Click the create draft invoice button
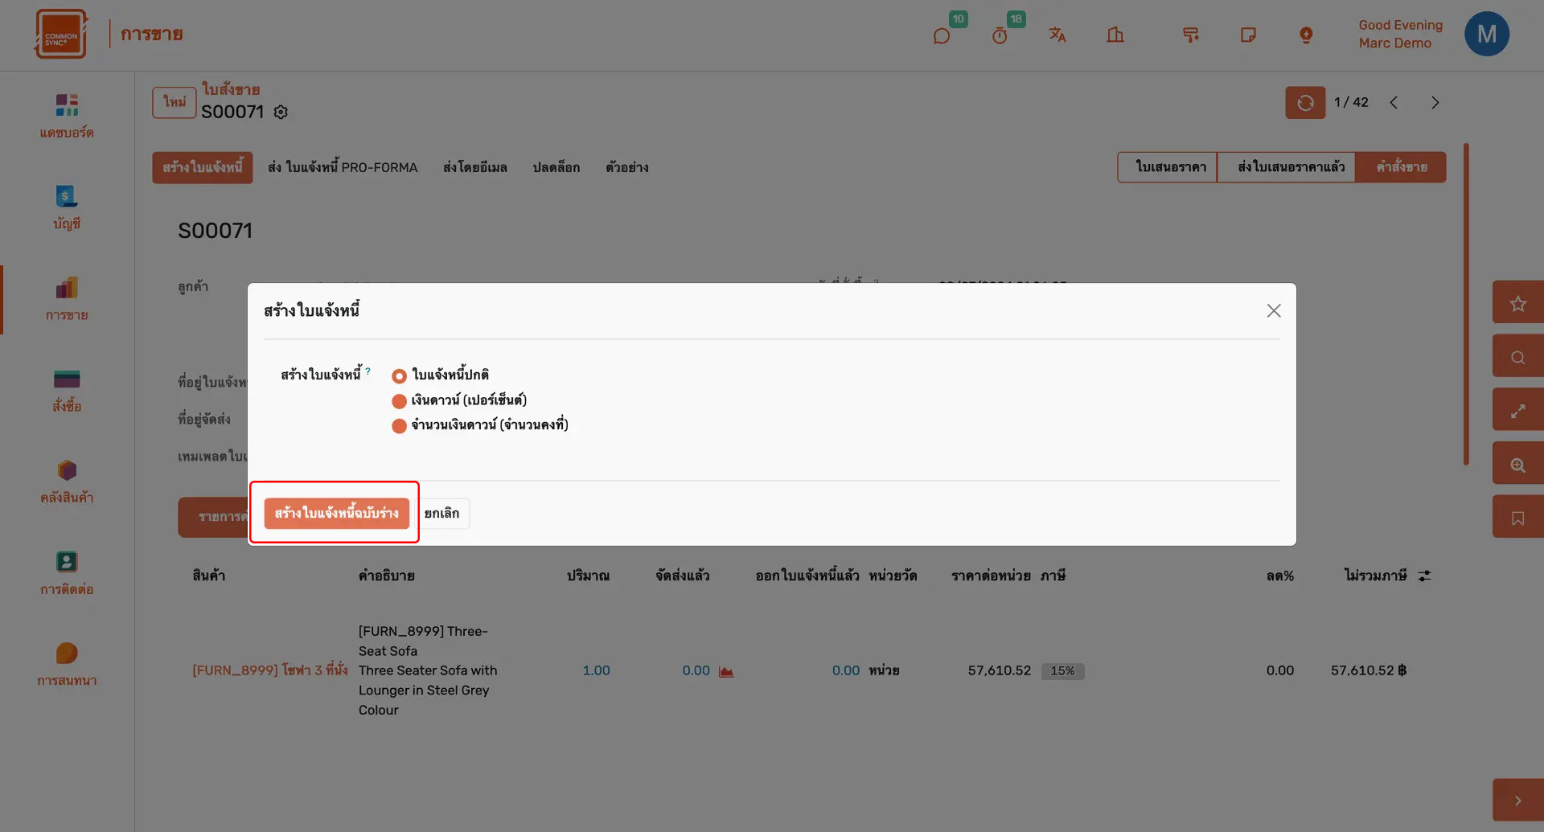1544x832 pixels. (x=336, y=513)
